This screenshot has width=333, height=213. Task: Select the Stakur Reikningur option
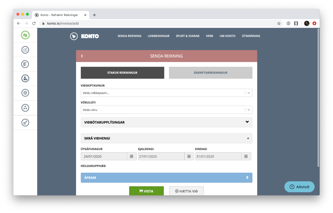pyautogui.click(x=122, y=73)
